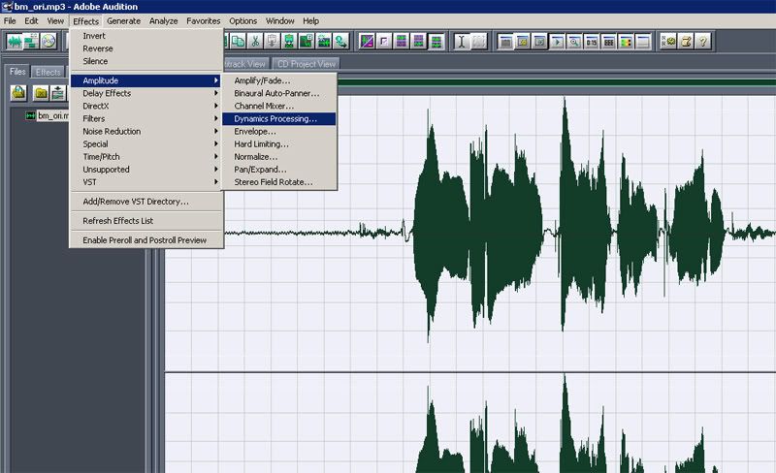
Task: Select the Invert effect
Action: coord(145,36)
